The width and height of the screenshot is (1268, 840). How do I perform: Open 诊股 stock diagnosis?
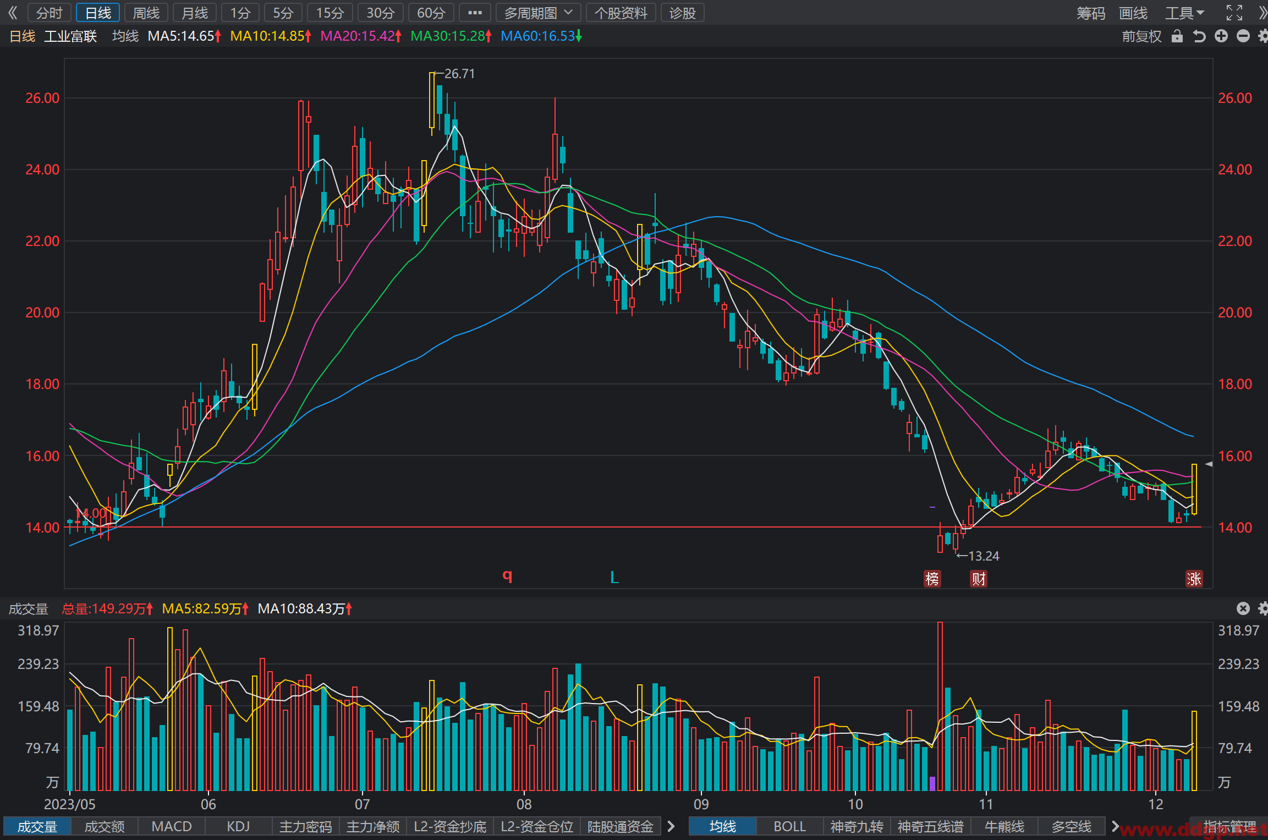[x=683, y=13]
